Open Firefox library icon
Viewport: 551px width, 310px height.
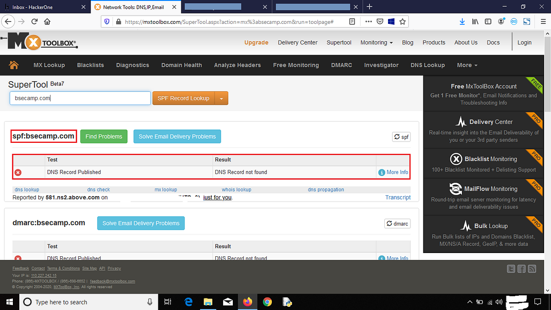click(476, 22)
